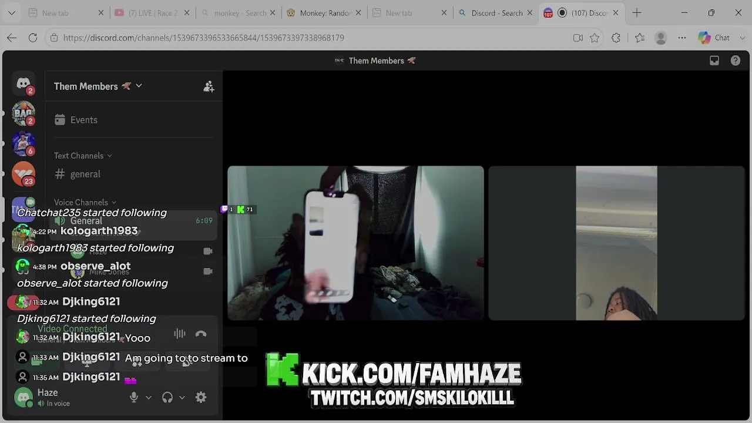Image resolution: width=752 pixels, height=423 pixels.
Task: View site information lock icon
Action: tap(54, 38)
